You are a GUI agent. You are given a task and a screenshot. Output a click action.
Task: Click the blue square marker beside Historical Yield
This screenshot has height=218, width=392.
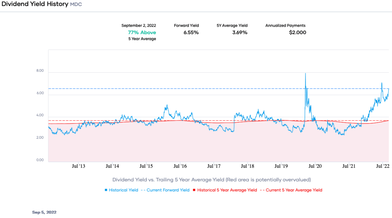[x=106, y=190]
